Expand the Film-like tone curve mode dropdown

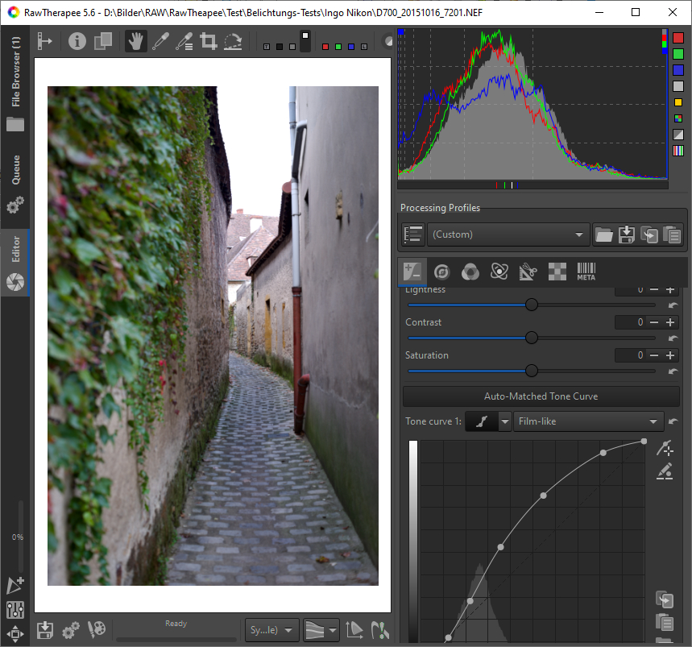click(x=587, y=421)
